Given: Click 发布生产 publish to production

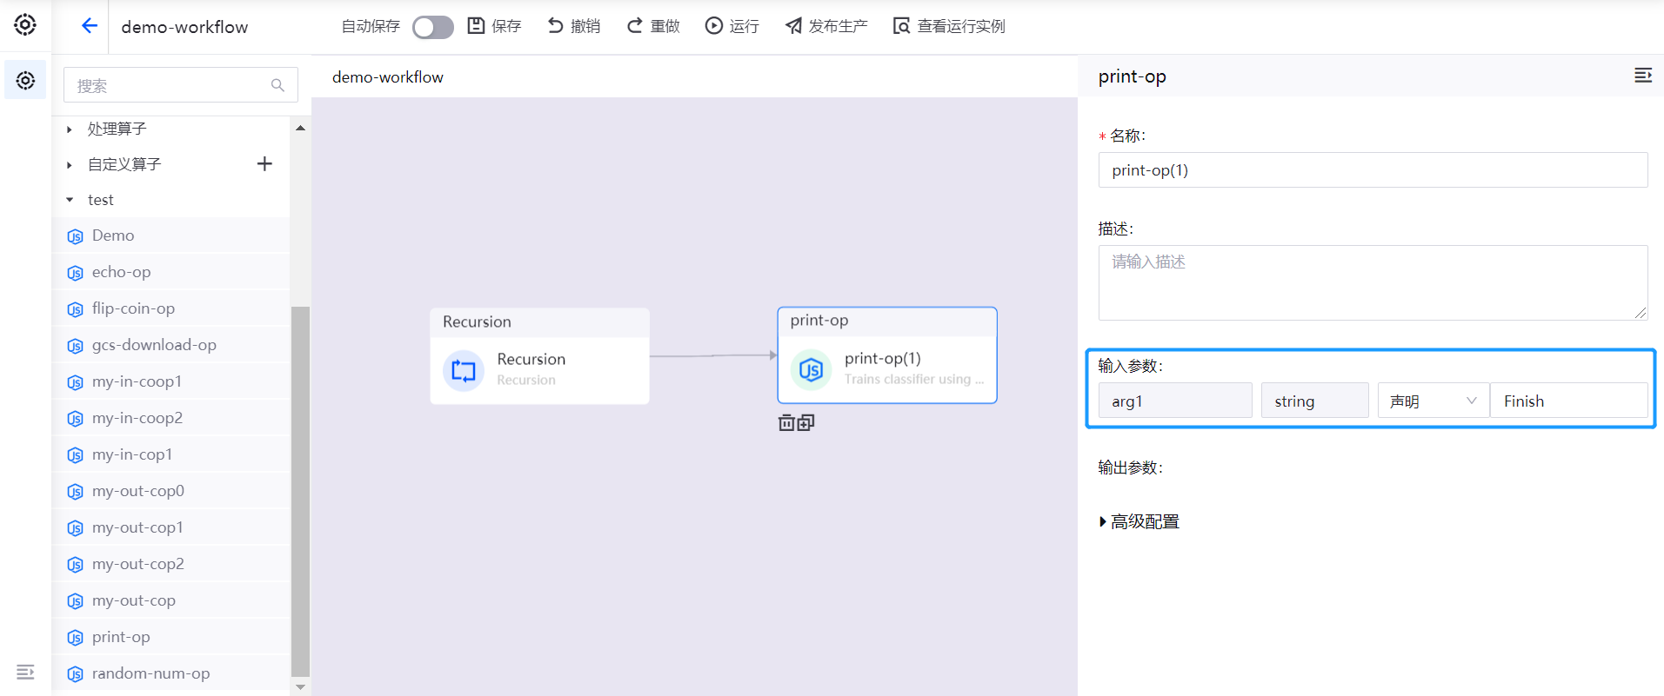Looking at the screenshot, I should pyautogui.click(x=826, y=26).
